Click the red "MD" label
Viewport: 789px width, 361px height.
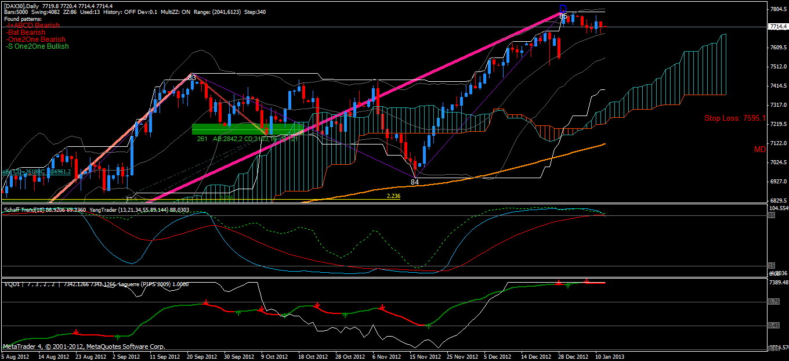760,150
